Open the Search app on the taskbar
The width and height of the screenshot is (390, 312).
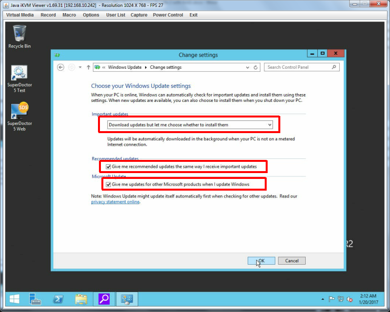[104, 299]
